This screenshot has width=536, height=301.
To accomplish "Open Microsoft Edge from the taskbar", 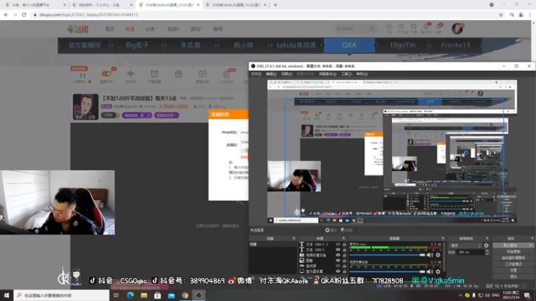I will pos(130,295).
